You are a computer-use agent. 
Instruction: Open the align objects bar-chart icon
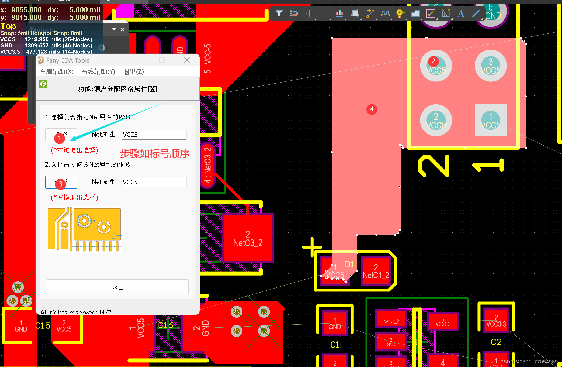tap(340, 13)
